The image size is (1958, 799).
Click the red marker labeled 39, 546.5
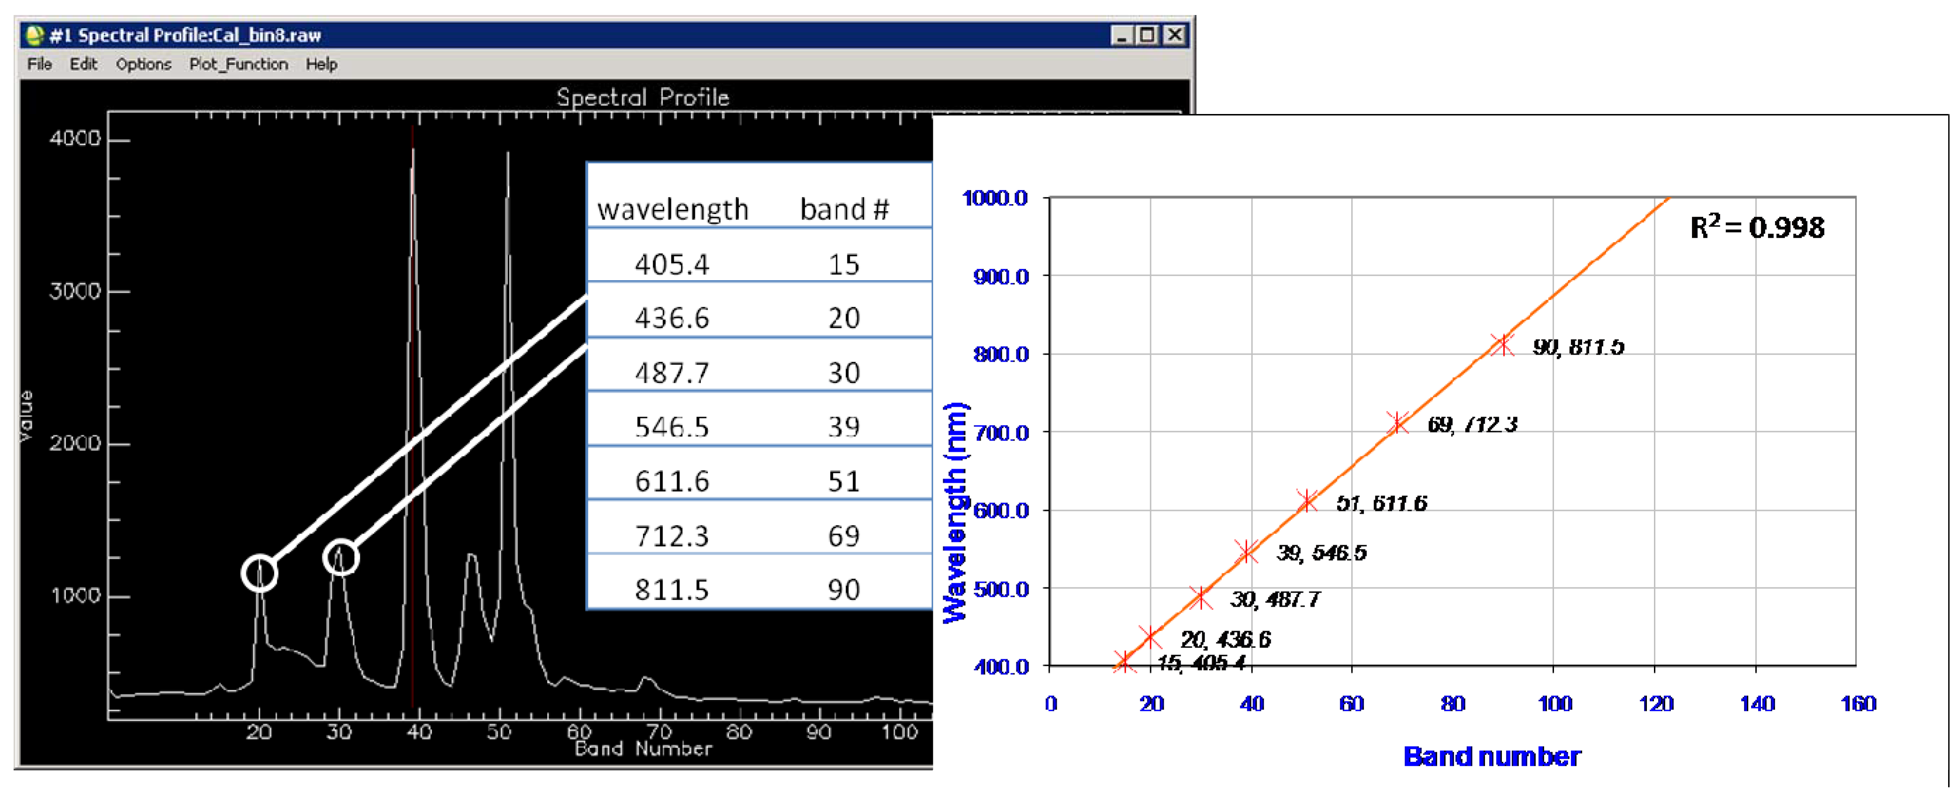(1247, 551)
